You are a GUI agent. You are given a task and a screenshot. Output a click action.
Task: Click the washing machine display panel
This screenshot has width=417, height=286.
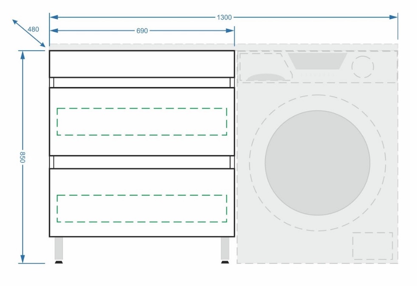coord(318,61)
